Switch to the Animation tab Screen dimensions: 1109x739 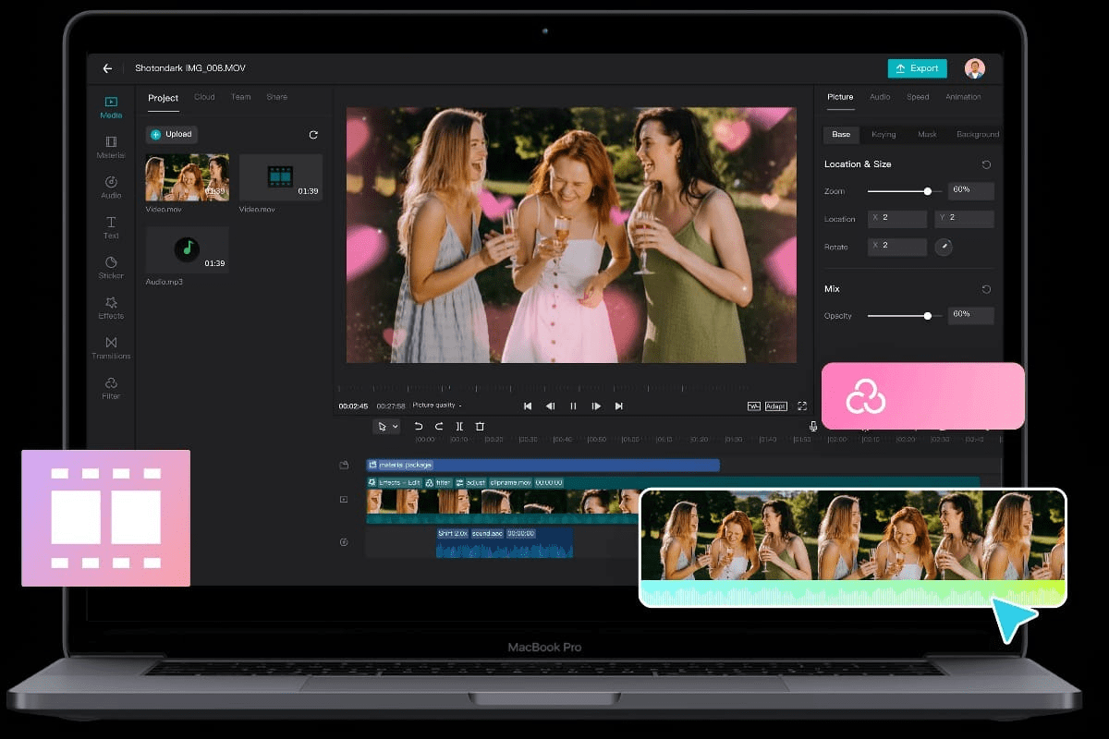point(963,97)
